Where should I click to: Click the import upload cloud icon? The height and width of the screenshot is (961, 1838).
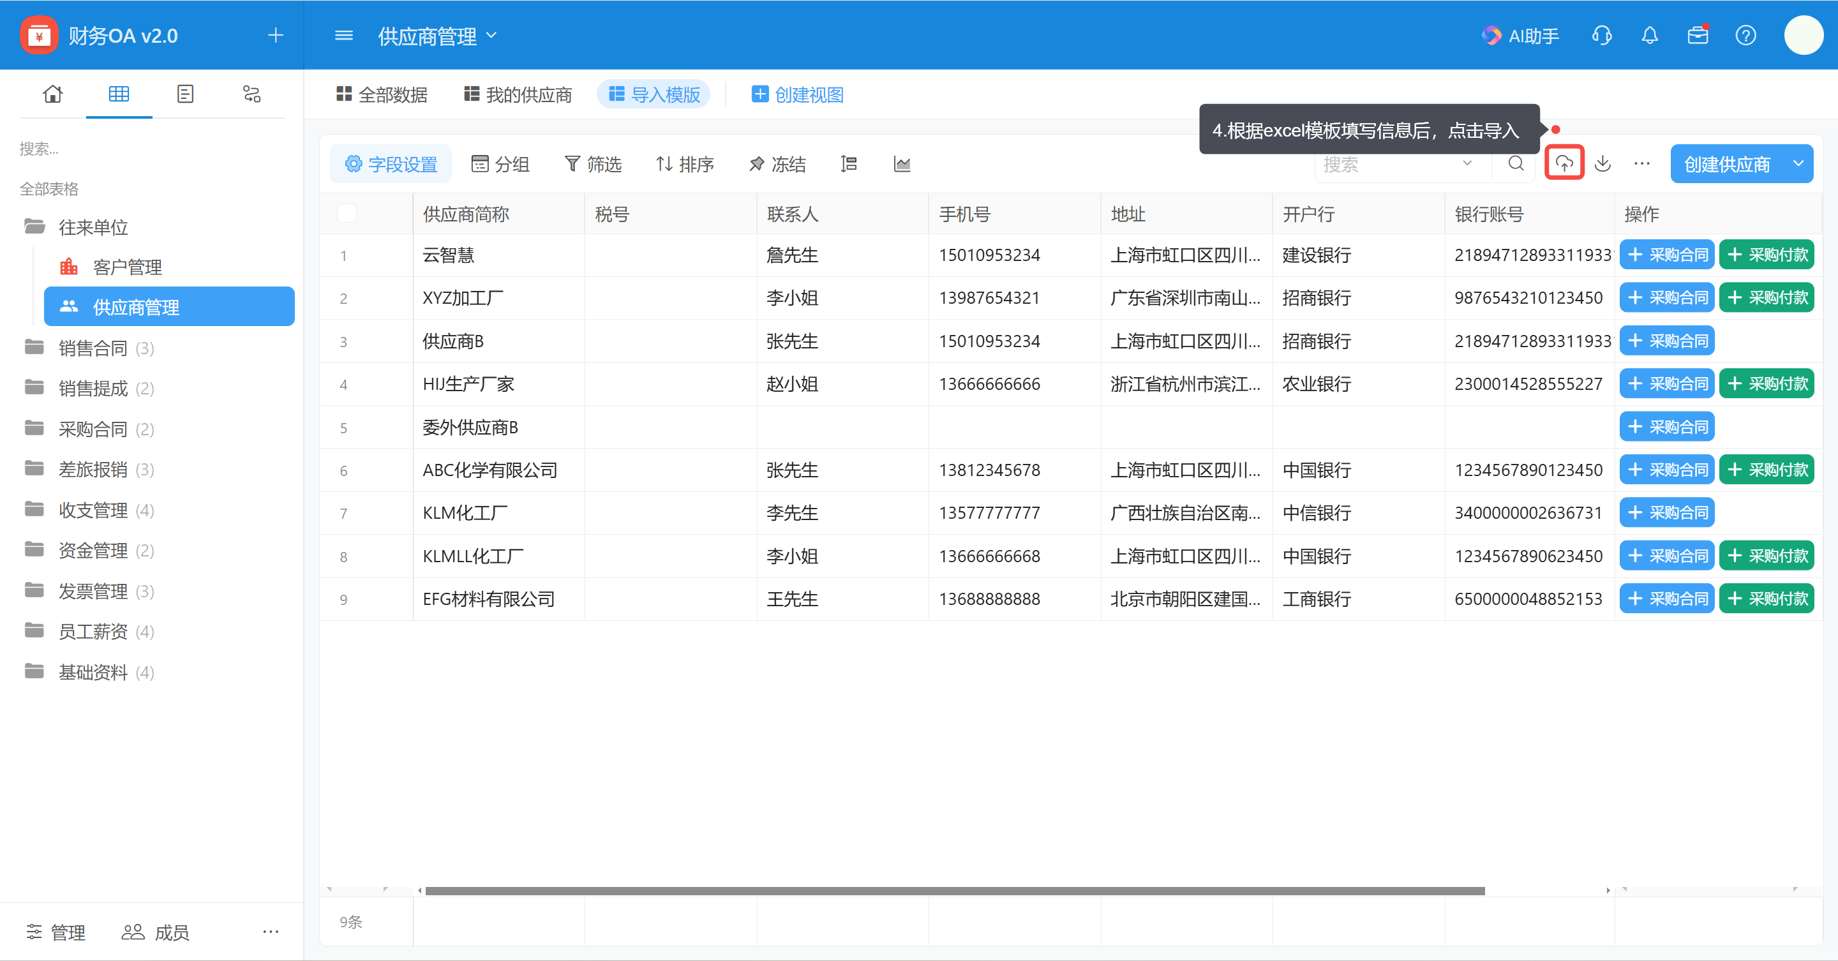tap(1564, 163)
